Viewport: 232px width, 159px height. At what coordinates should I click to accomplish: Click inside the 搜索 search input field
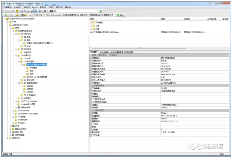(77, 11)
